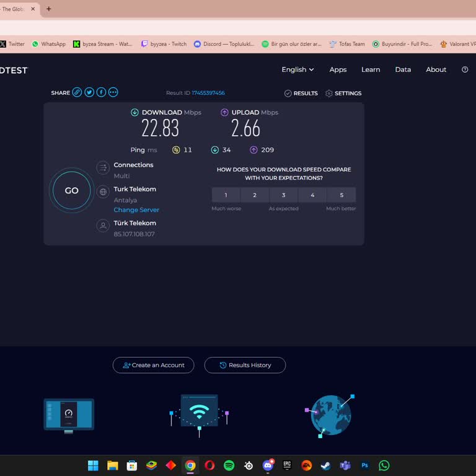Click the upload arrow icon
476x476 pixels.
[x=224, y=112]
